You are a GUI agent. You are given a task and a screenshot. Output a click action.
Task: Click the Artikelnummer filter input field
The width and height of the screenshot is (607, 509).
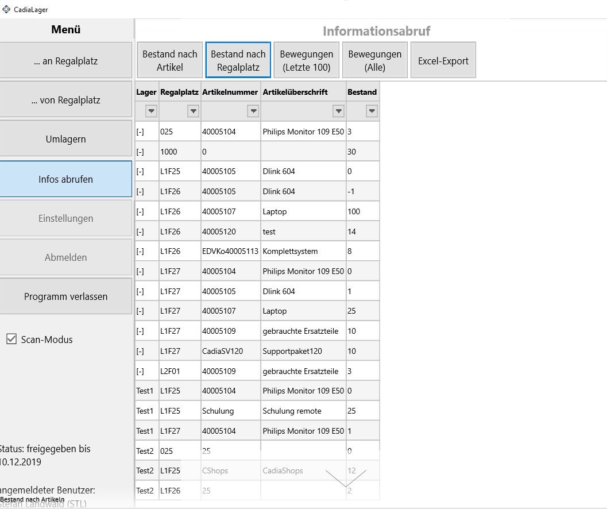point(224,111)
